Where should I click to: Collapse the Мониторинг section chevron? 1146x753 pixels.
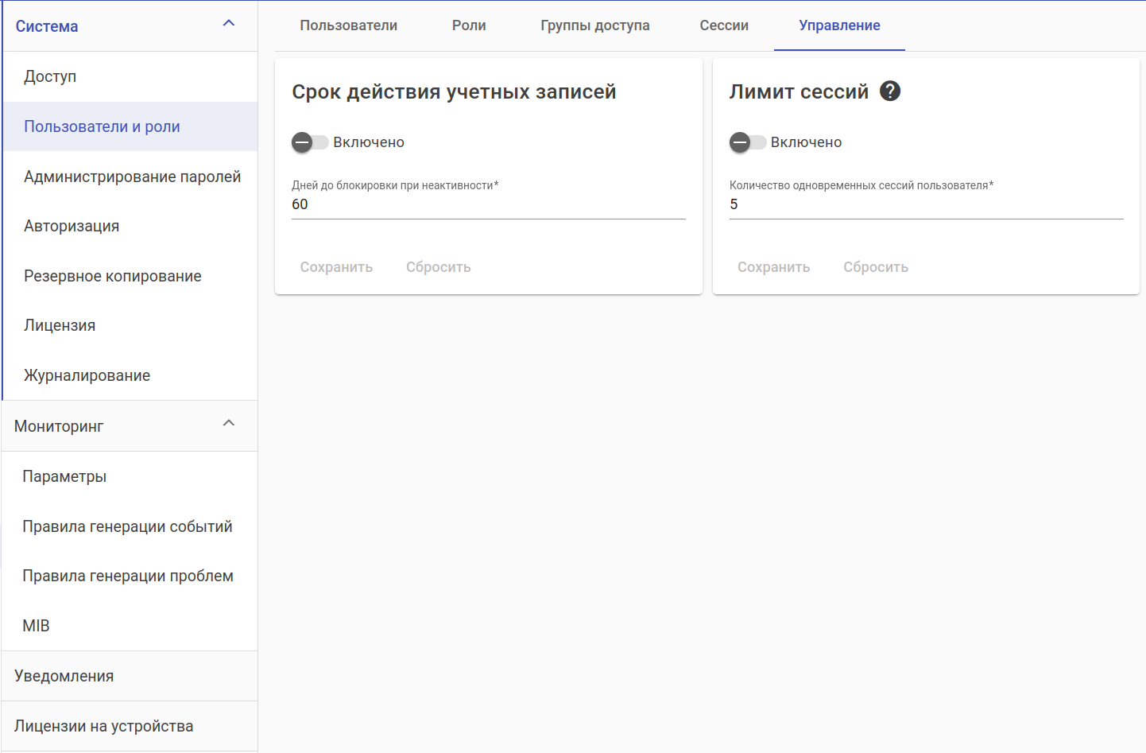coord(229,424)
